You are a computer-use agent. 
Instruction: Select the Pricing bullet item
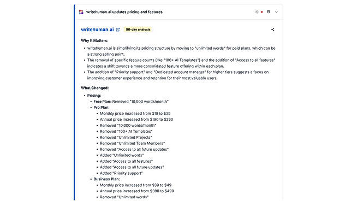(x=94, y=96)
